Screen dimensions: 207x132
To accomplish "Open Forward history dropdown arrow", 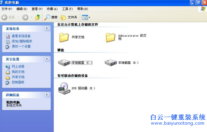I will 31,17.
